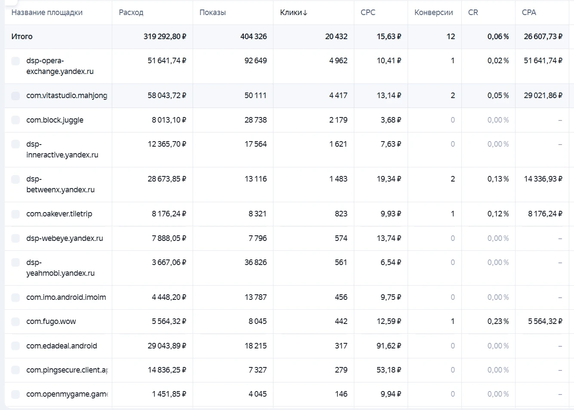This screenshot has width=574, height=410.
Task: Select the com.vitastudio.mahjong row checkbox
Action: point(15,96)
